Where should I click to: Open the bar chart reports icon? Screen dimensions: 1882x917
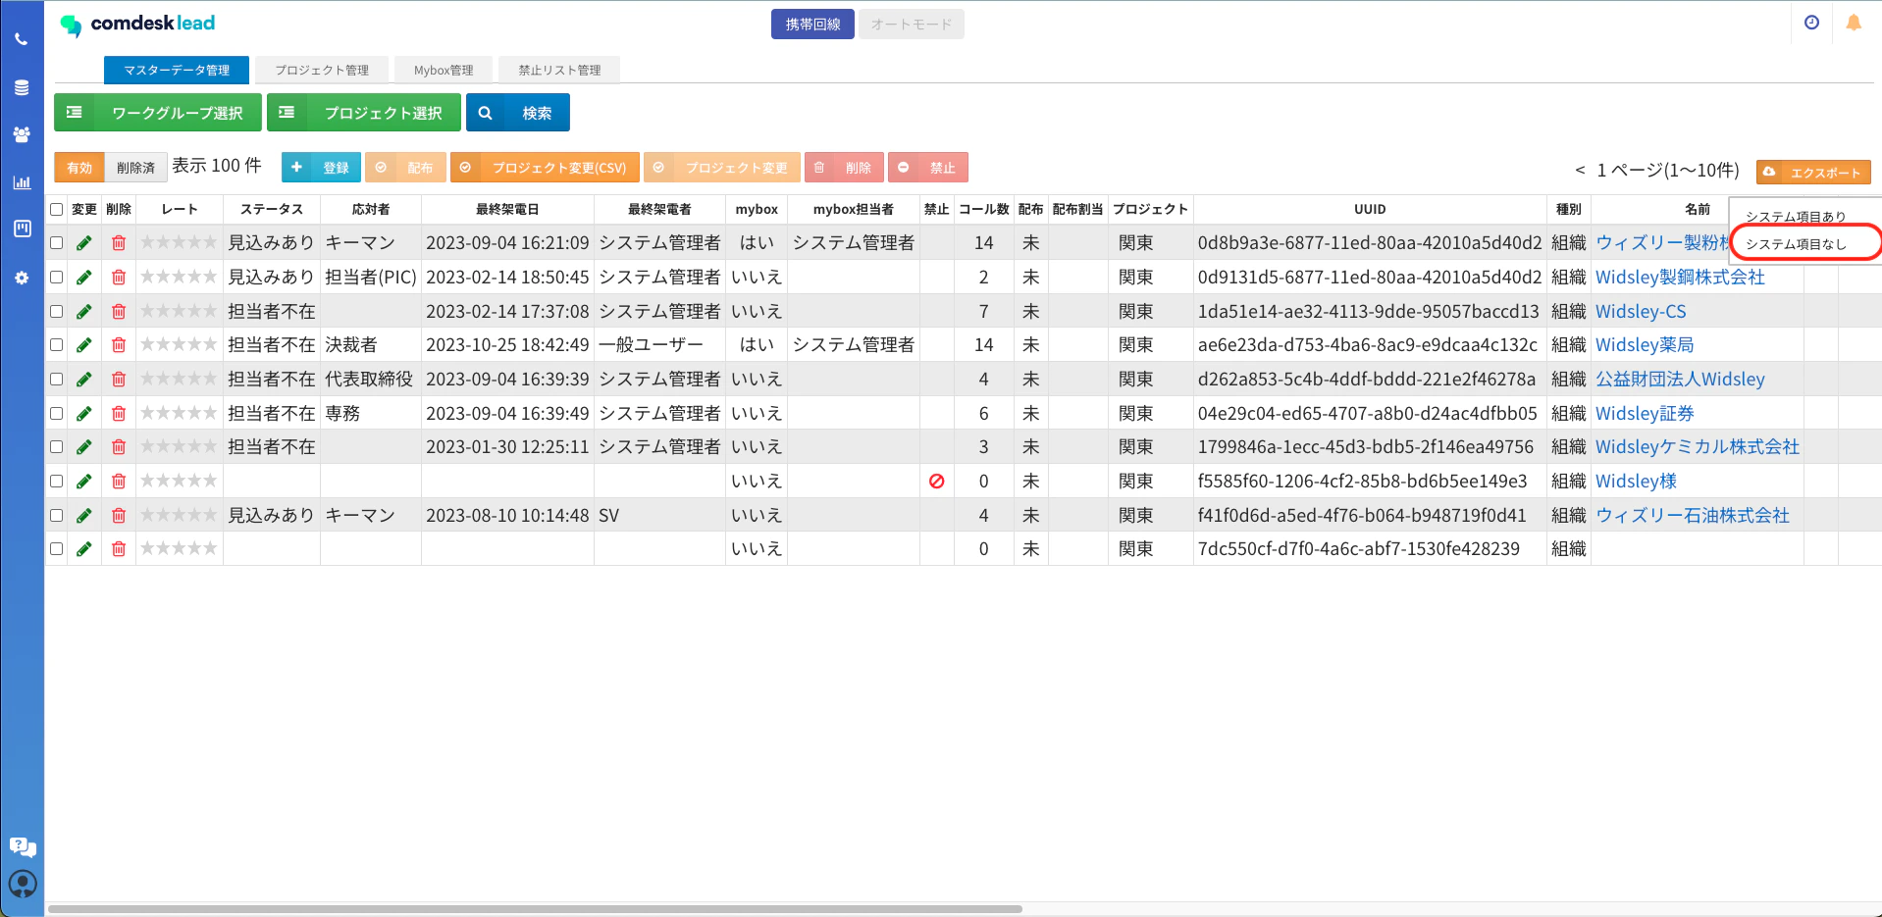[22, 182]
